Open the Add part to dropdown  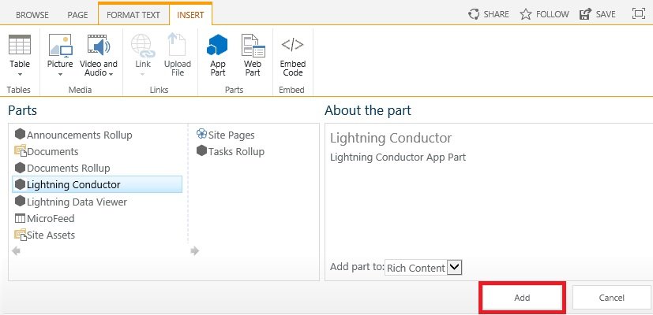(454, 268)
